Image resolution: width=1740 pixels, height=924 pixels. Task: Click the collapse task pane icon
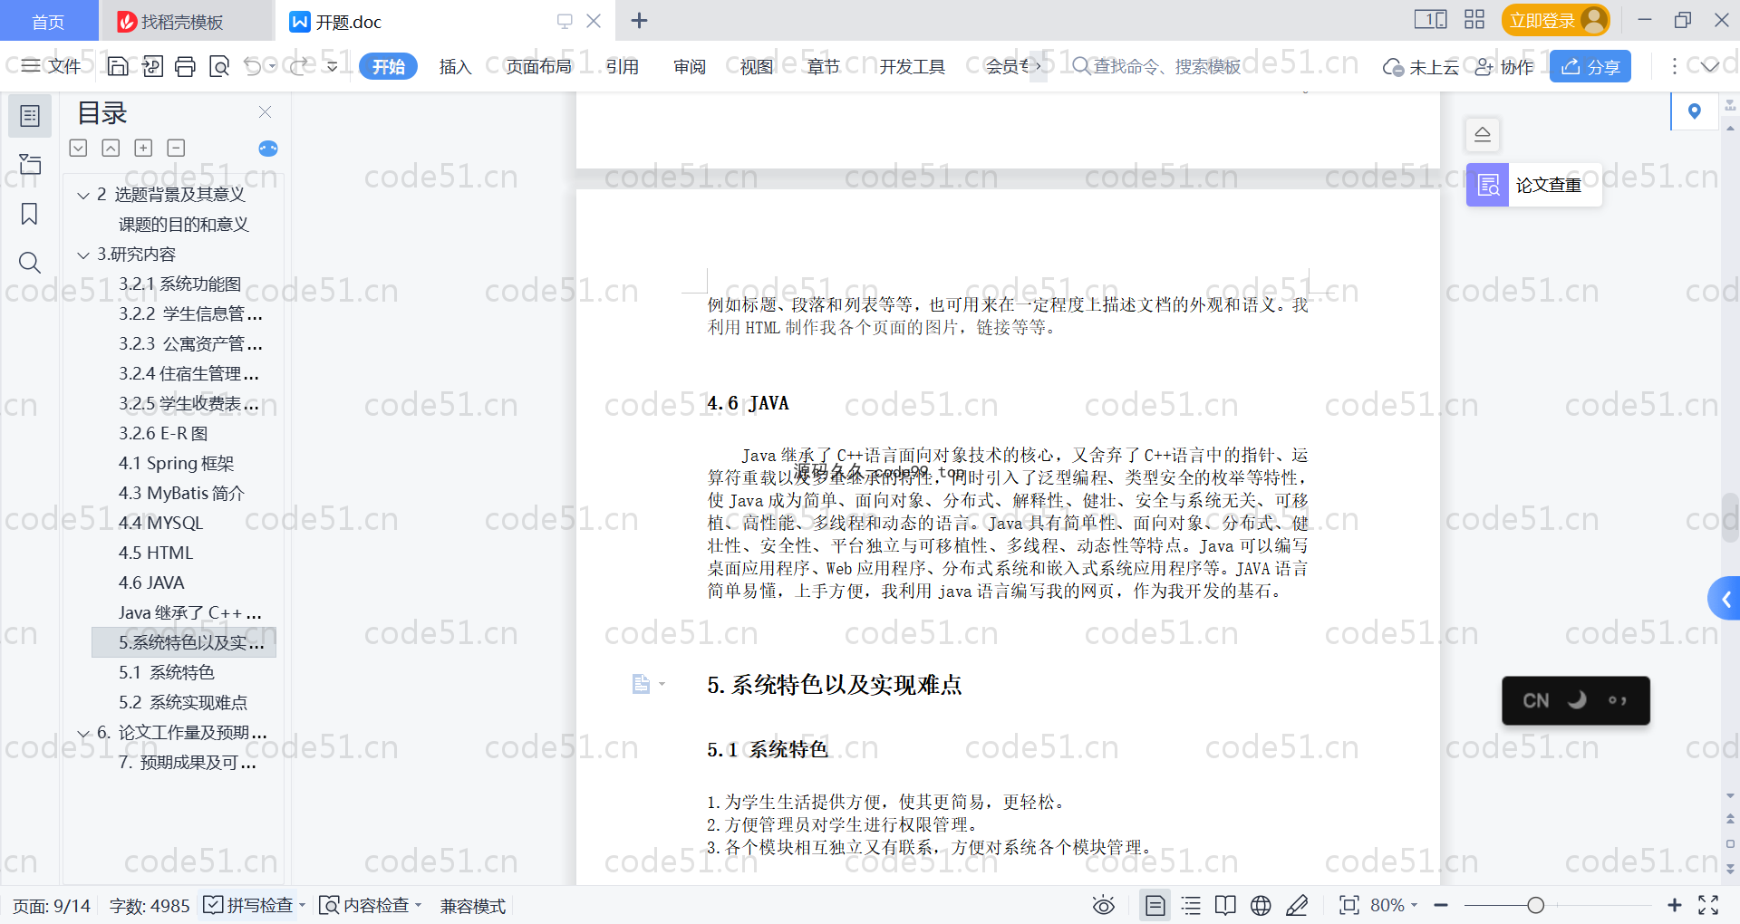pyautogui.click(x=1483, y=135)
